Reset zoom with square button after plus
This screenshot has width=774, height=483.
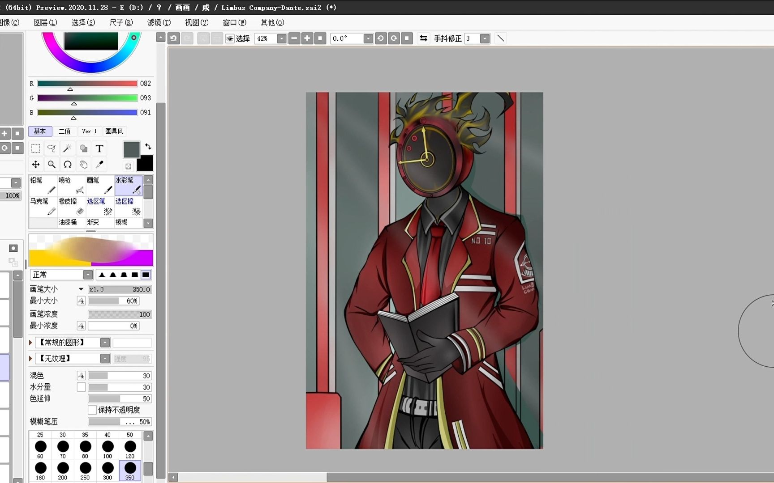point(320,38)
